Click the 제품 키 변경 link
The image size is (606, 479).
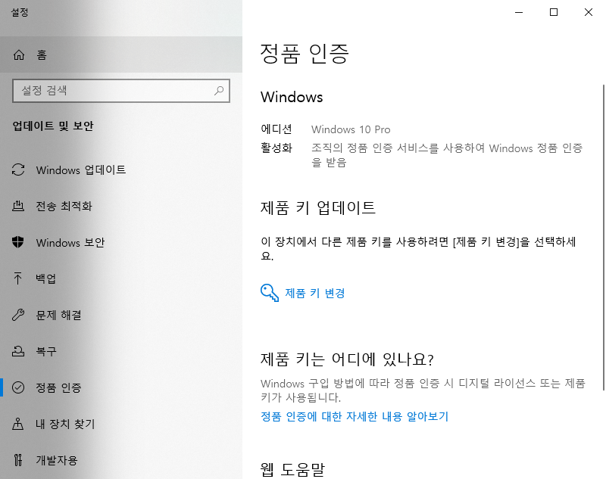(315, 294)
